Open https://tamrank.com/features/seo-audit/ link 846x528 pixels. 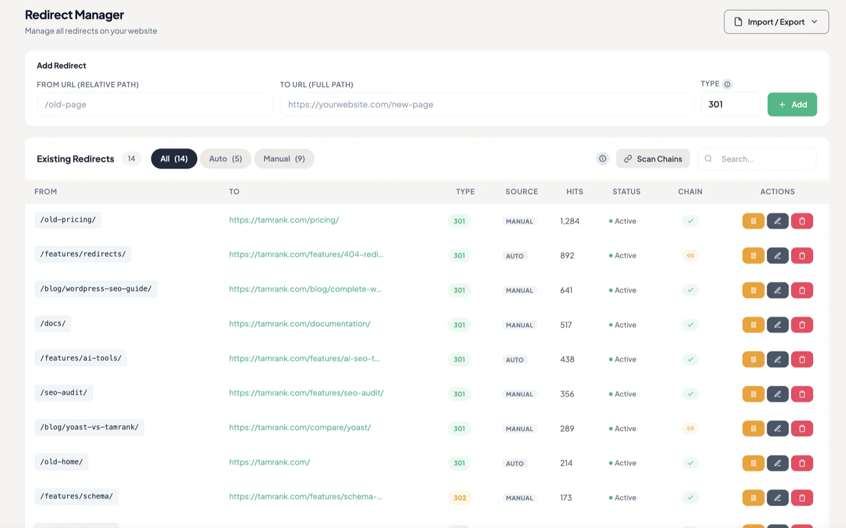[x=306, y=393]
